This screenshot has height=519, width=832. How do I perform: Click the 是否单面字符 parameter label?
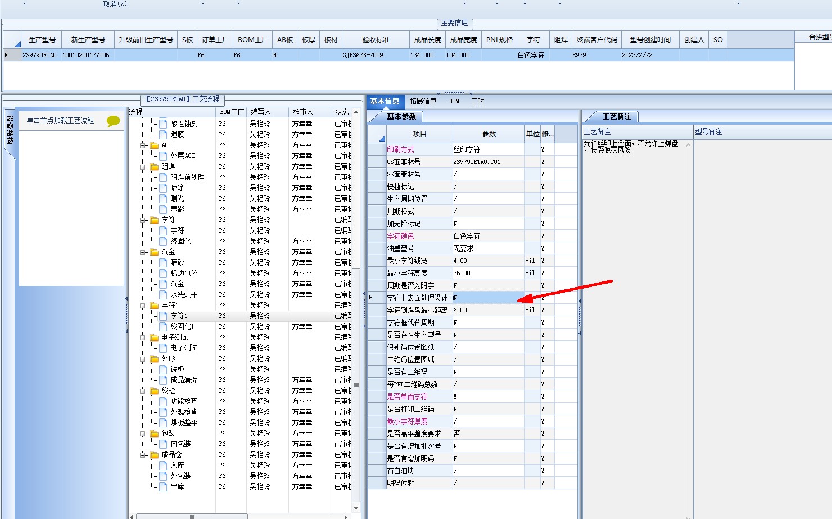(407, 397)
